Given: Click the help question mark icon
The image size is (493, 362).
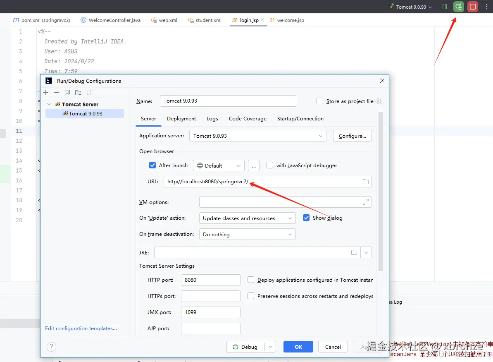Looking at the screenshot, I should (51, 347).
